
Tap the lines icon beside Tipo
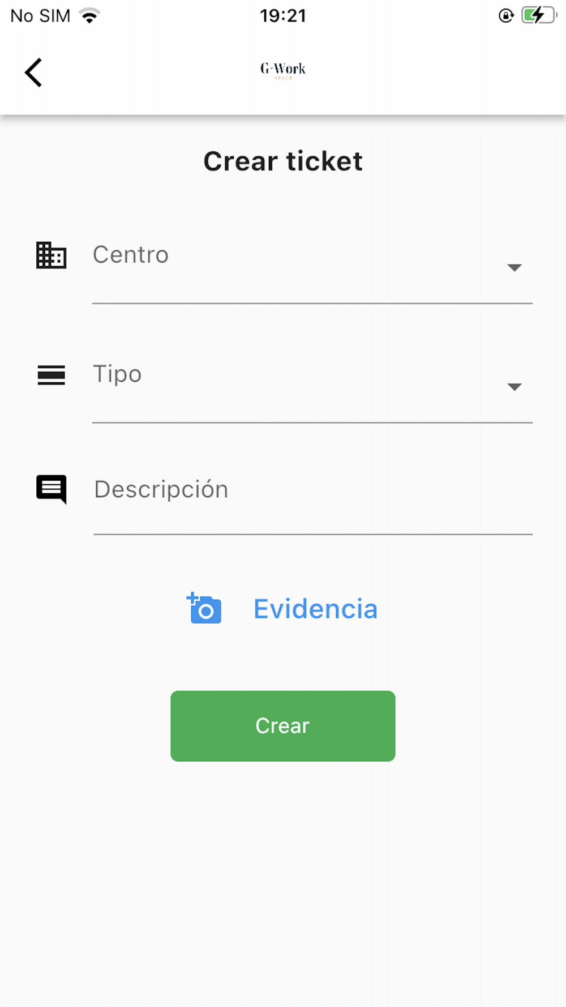[52, 375]
